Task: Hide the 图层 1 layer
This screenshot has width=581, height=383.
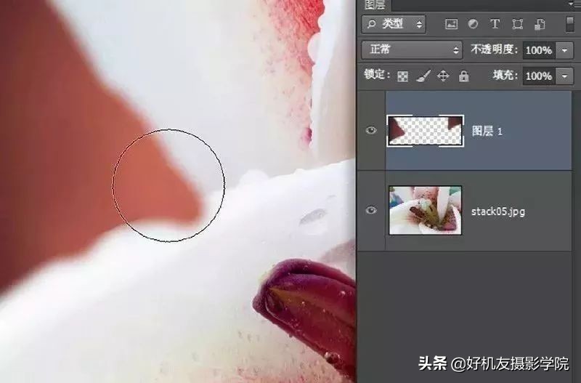Action: click(x=371, y=131)
